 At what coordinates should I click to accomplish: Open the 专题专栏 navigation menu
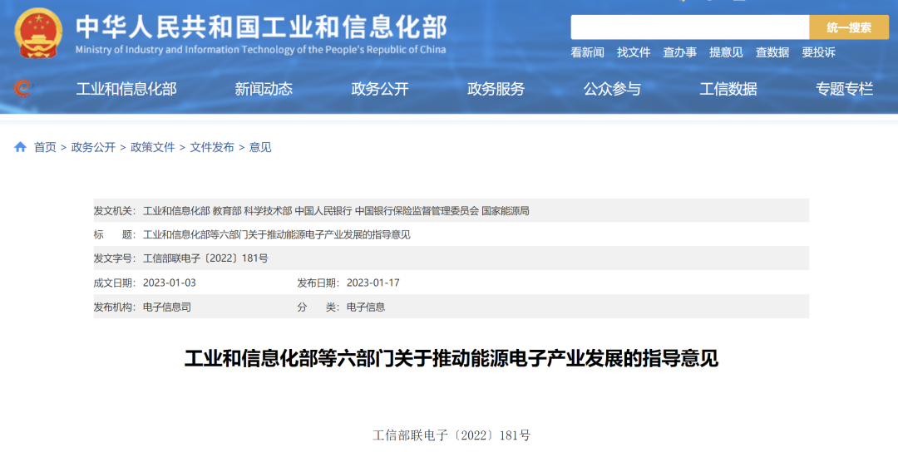coord(845,89)
